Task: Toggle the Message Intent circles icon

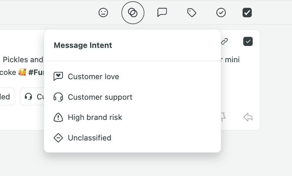Action: coord(133,13)
